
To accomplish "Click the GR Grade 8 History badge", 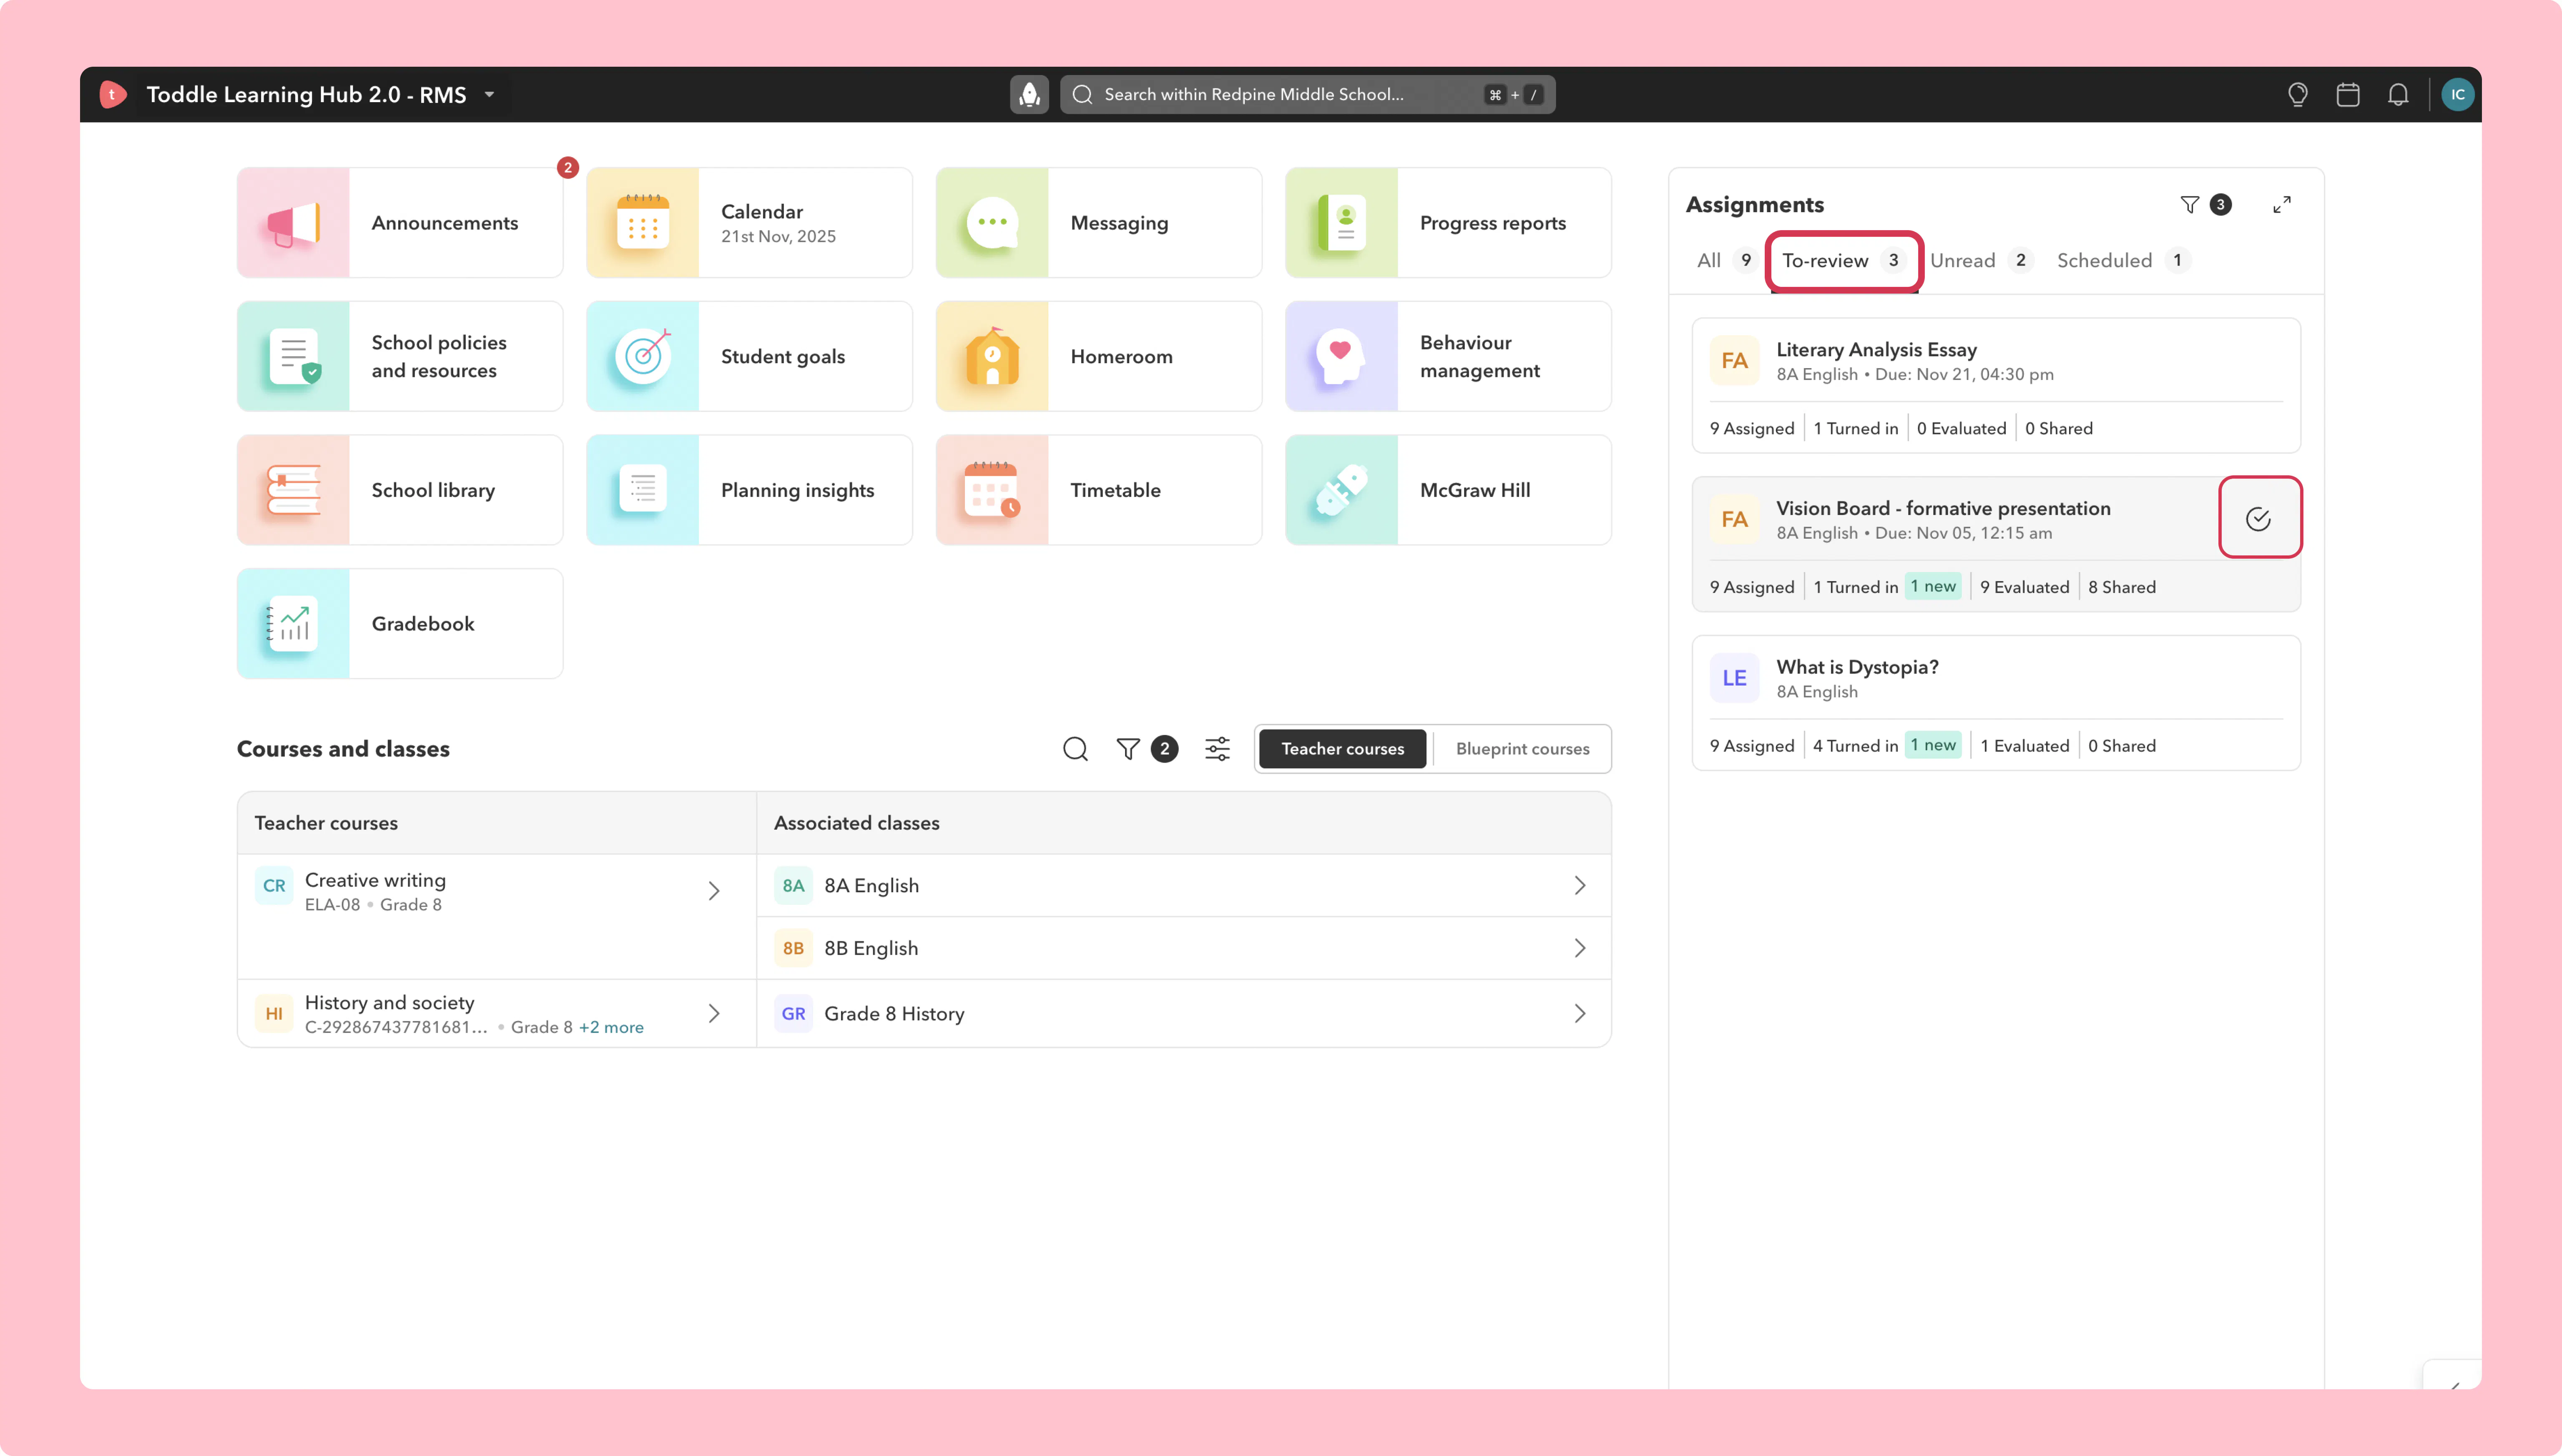I will [x=793, y=1013].
